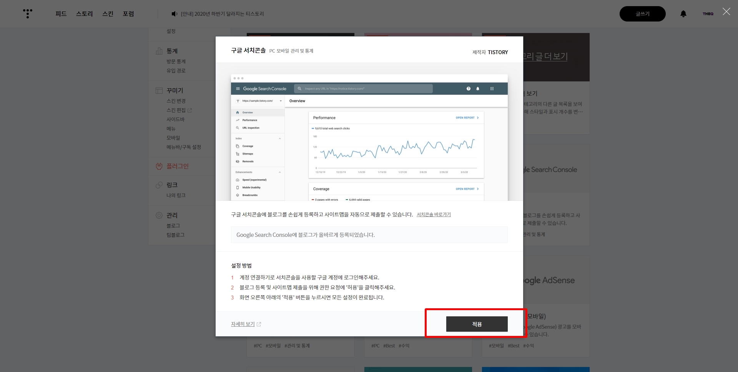Click the 통계 heading in sidebar
Screen dimensions: 738x372
coord(172,51)
